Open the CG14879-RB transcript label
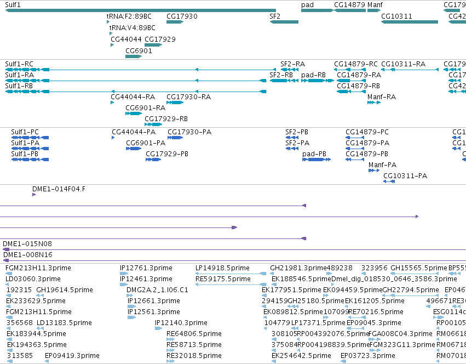Screen dimensions: 466x364 [359, 86]
